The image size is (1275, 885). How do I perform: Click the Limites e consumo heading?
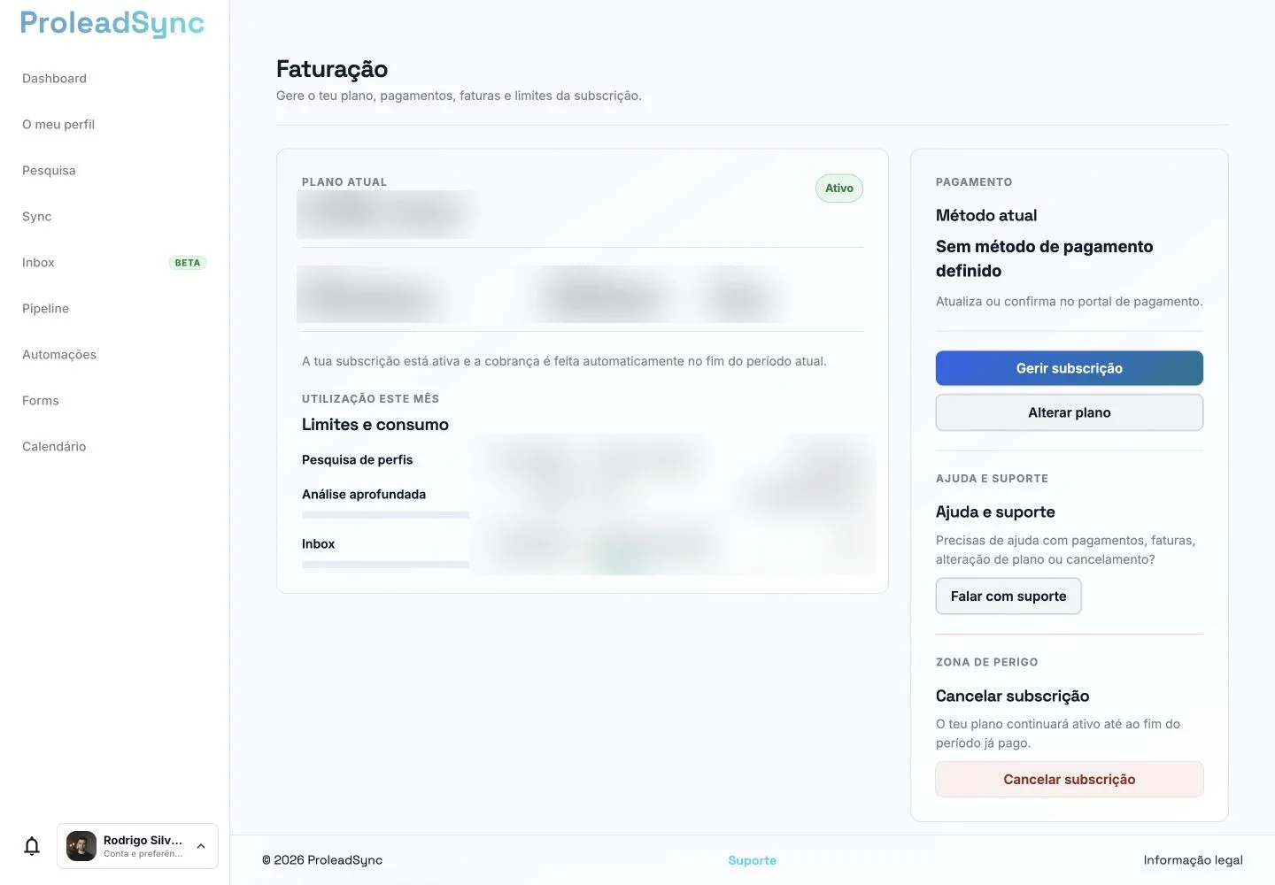pyautogui.click(x=375, y=425)
